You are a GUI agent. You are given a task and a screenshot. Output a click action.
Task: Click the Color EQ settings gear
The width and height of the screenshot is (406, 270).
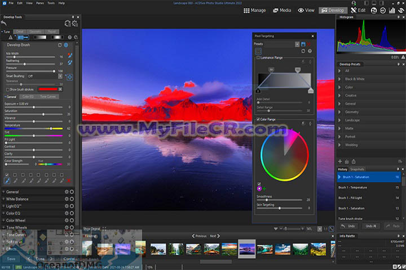67,213
